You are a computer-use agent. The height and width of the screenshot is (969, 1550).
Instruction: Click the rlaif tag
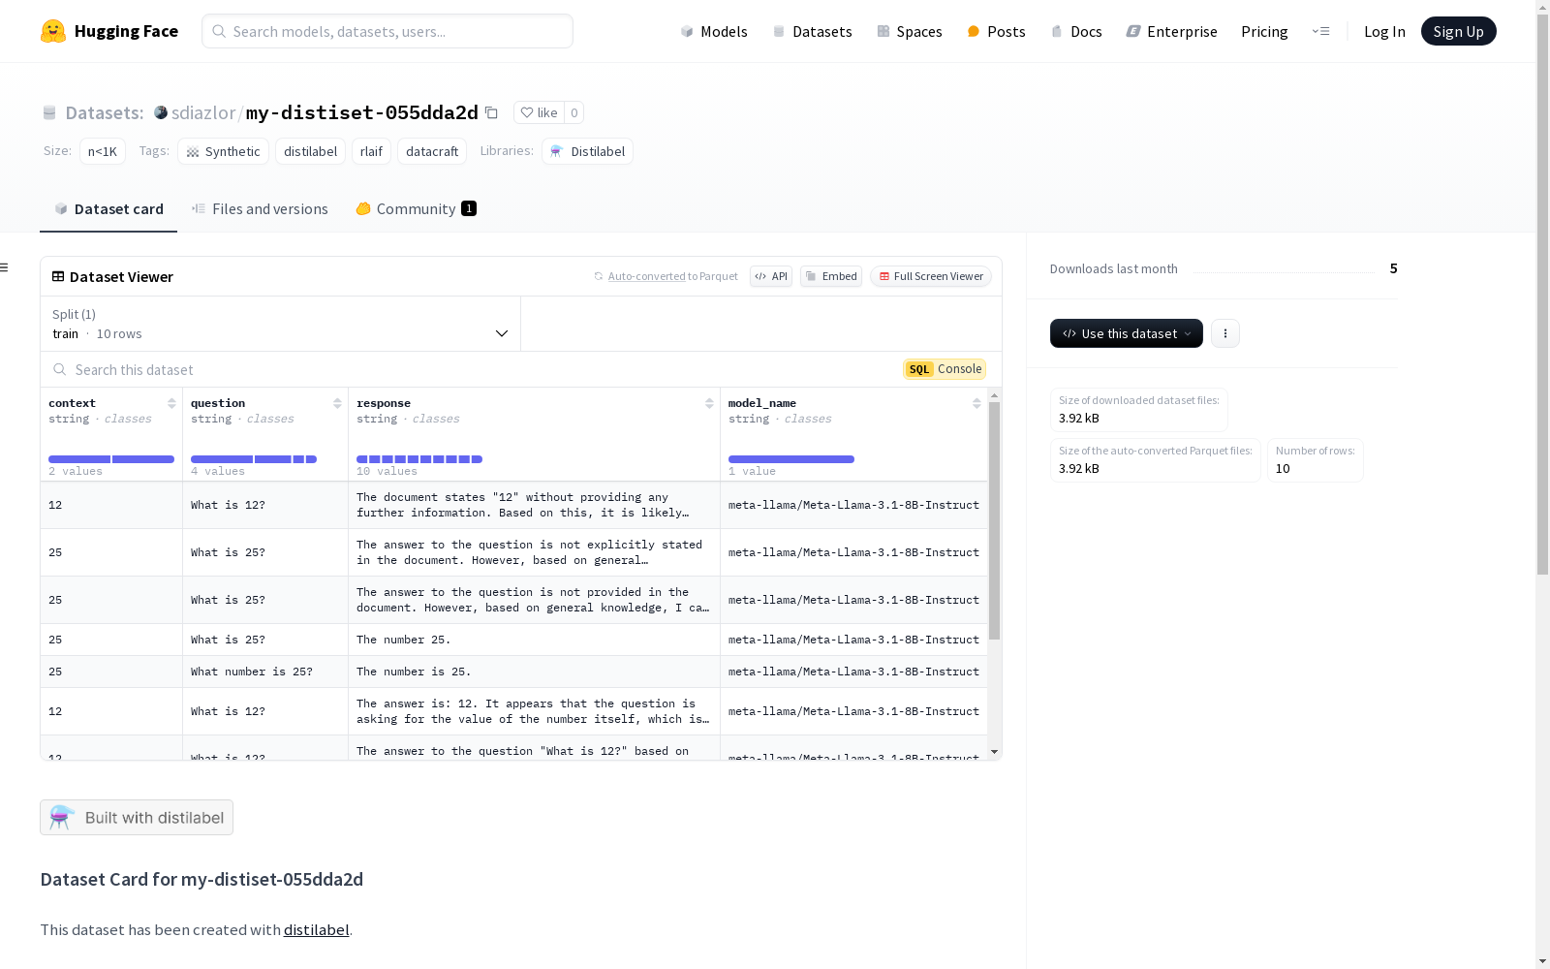click(x=371, y=151)
